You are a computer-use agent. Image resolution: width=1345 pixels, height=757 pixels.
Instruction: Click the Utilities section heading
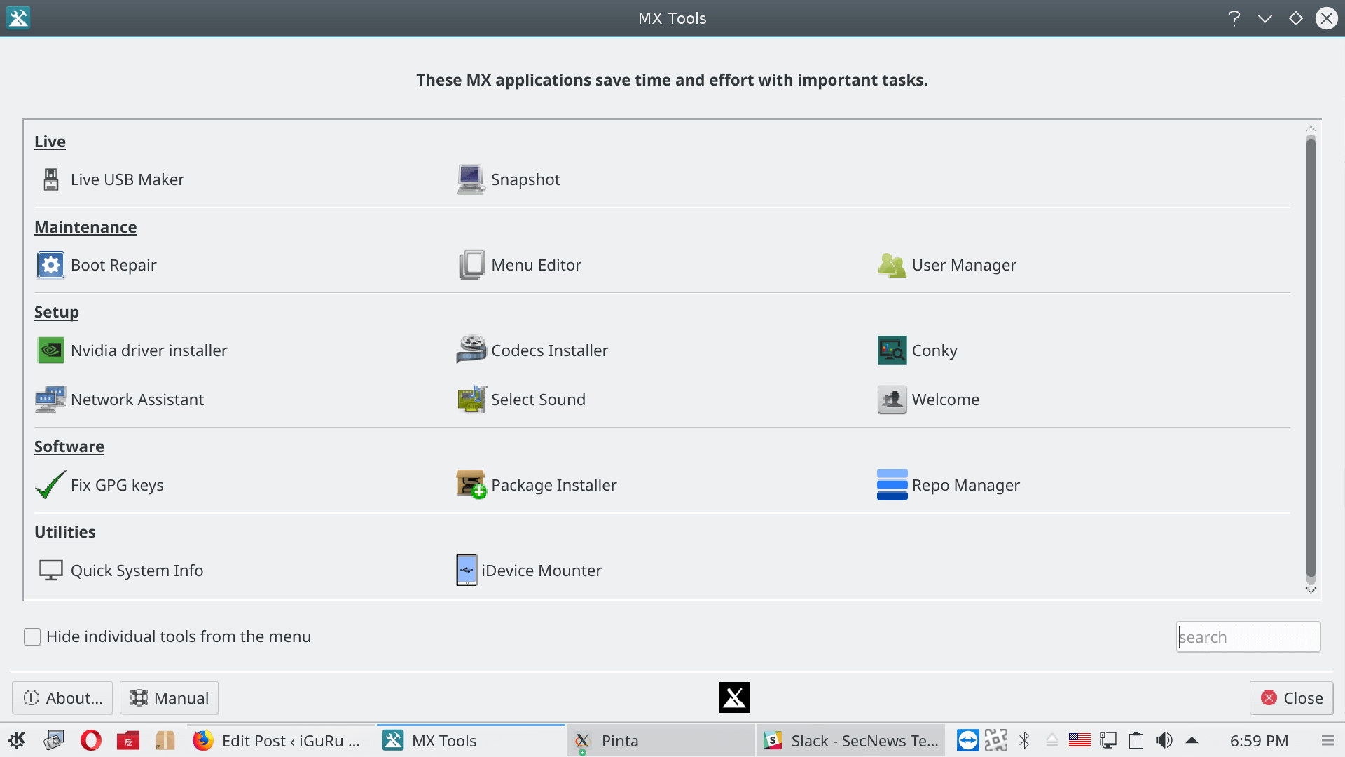65,532
